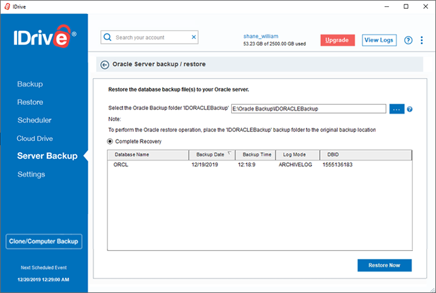Click the back arrow beside Oracle Server backup
Viewport: 436px width, 293px height.
click(x=104, y=65)
